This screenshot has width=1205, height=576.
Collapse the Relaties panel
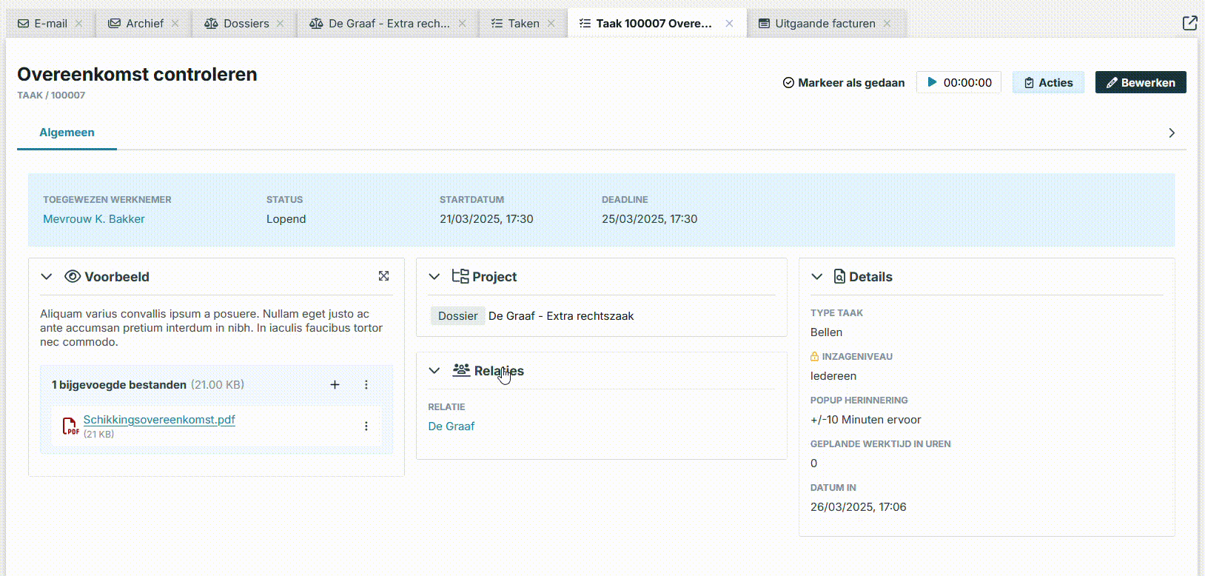tap(434, 371)
